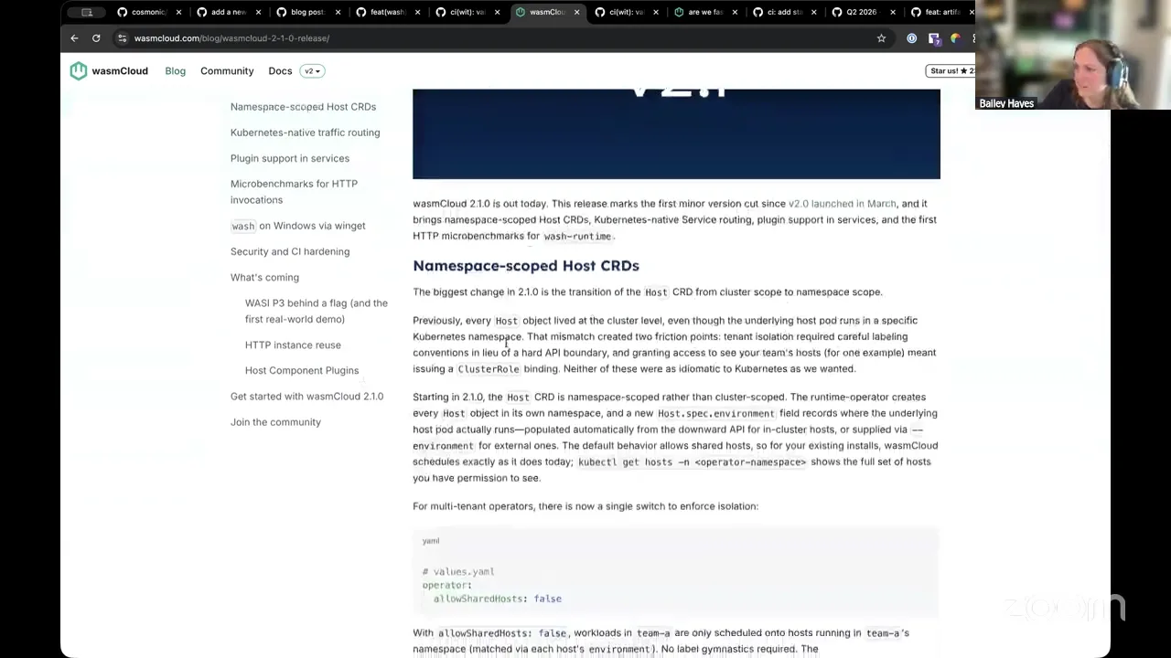Viewport: 1171px width, 658px height.
Task: Click 'allowSharedHosts: false' in the yaml block
Action: 498,599
